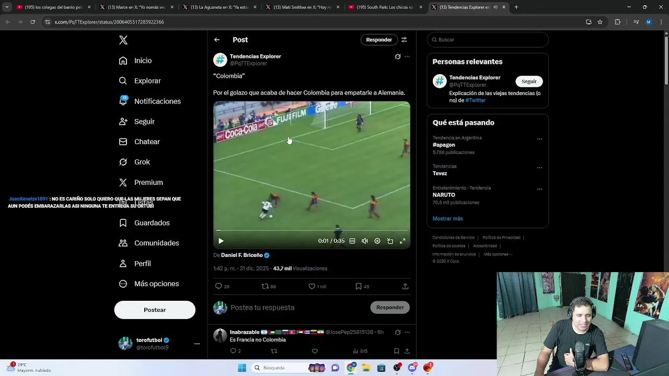The width and height of the screenshot is (669, 376).
Task: Open the Windows Start menu
Action: (242, 368)
